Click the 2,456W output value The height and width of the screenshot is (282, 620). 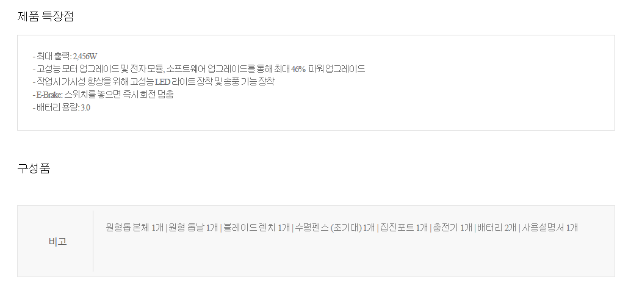point(85,56)
